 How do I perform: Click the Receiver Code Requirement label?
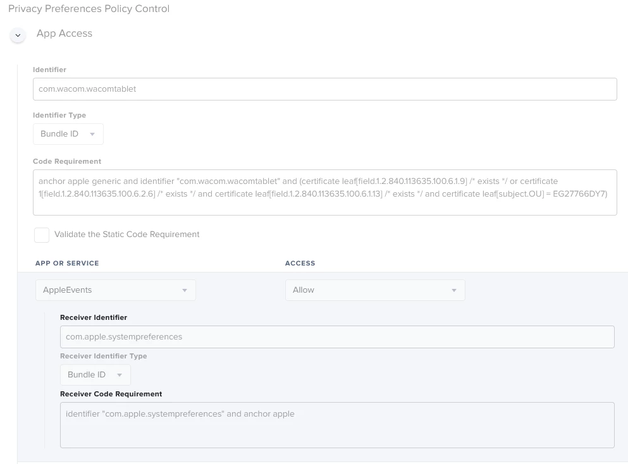111,394
